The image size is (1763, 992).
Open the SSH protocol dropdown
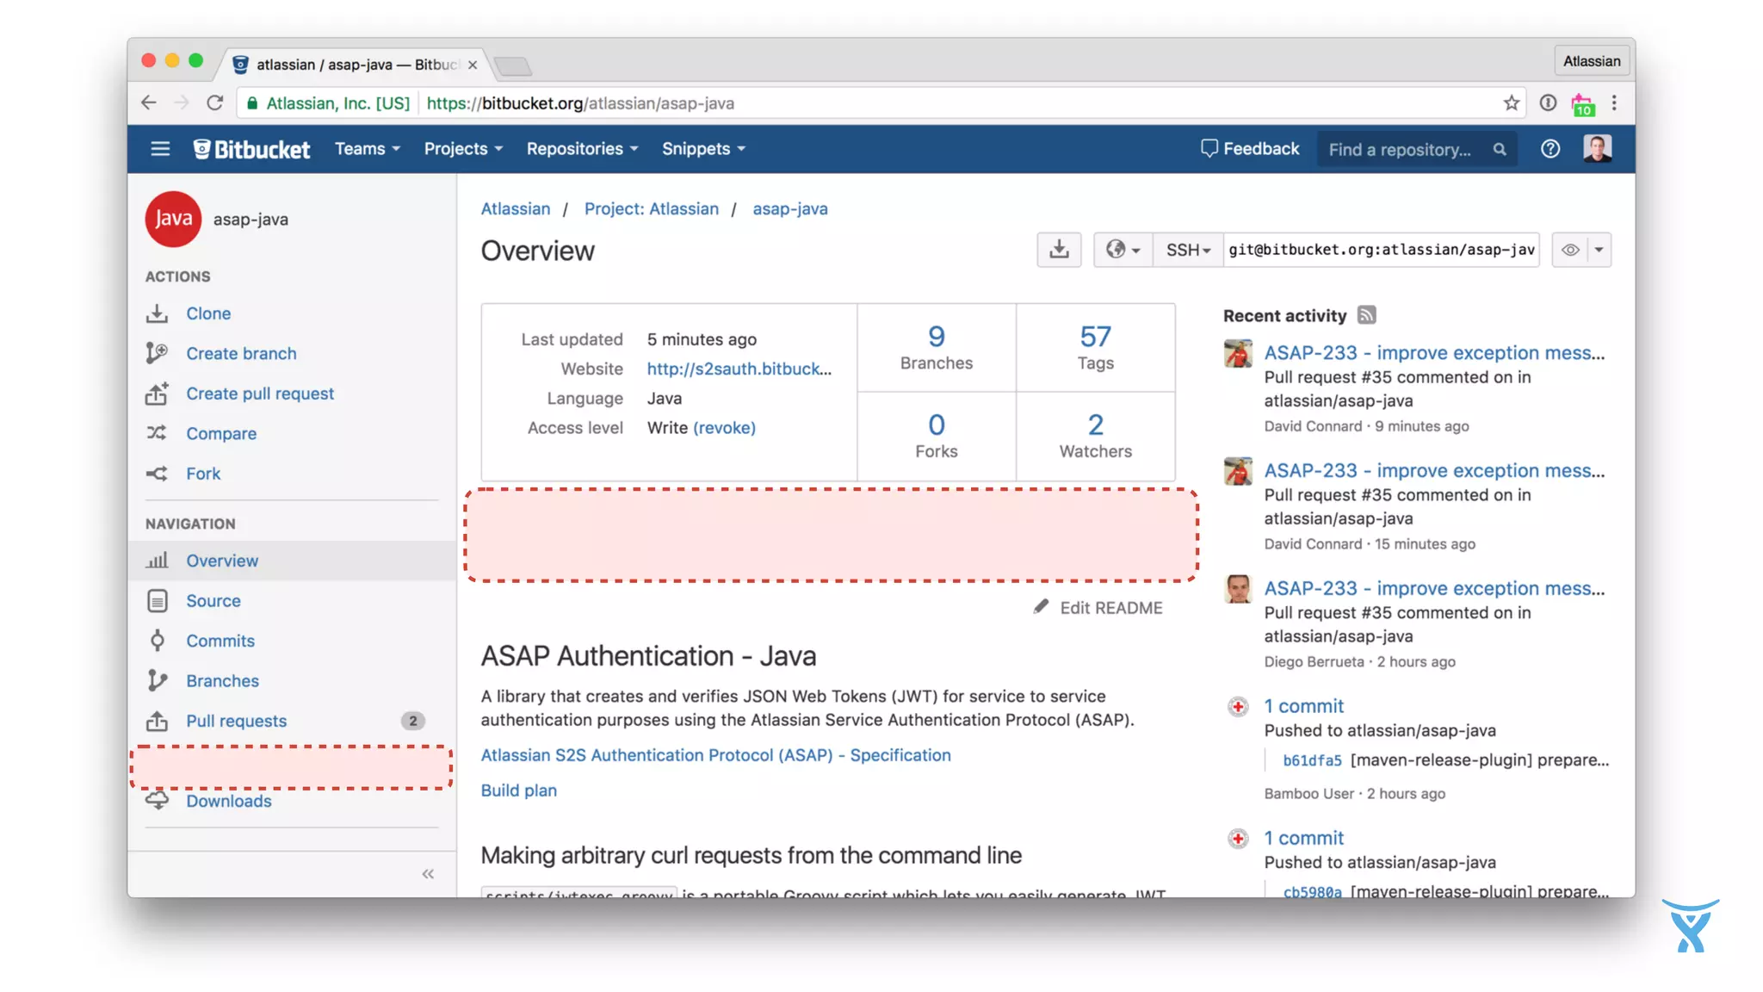tap(1188, 250)
